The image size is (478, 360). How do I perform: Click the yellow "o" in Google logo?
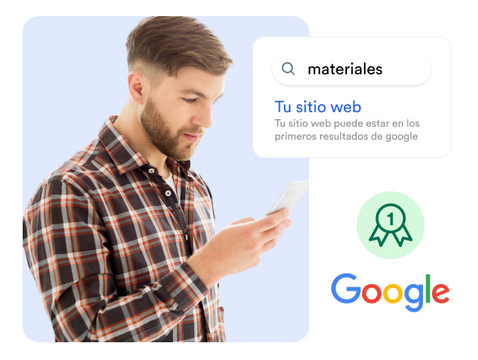pyautogui.click(x=392, y=292)
